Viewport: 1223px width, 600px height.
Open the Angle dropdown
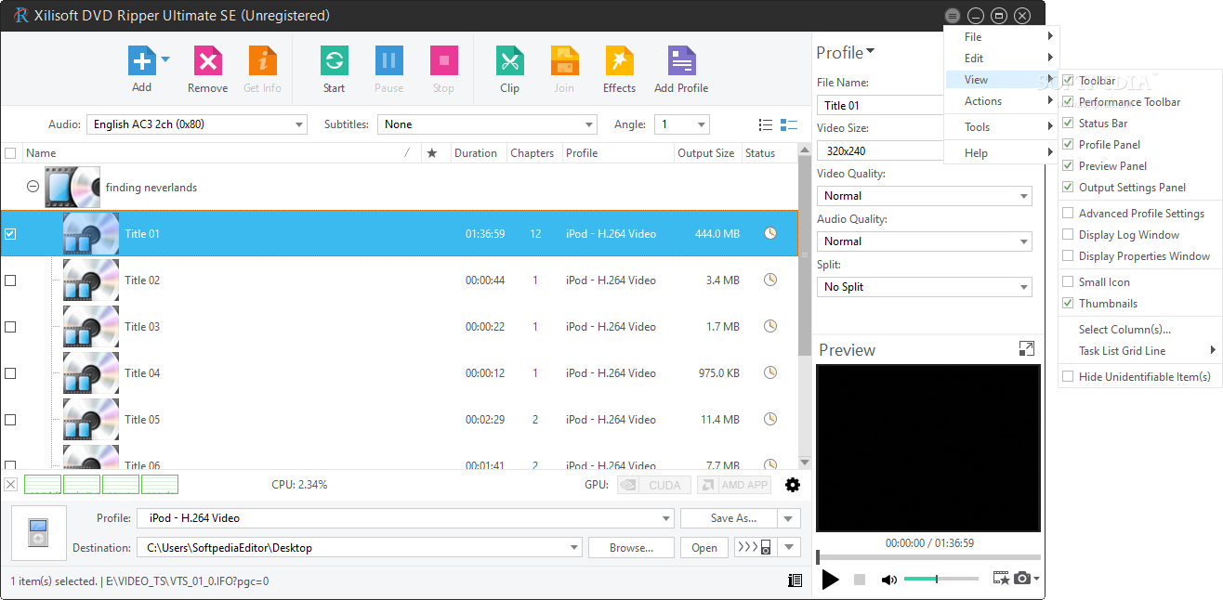[681, 124]
